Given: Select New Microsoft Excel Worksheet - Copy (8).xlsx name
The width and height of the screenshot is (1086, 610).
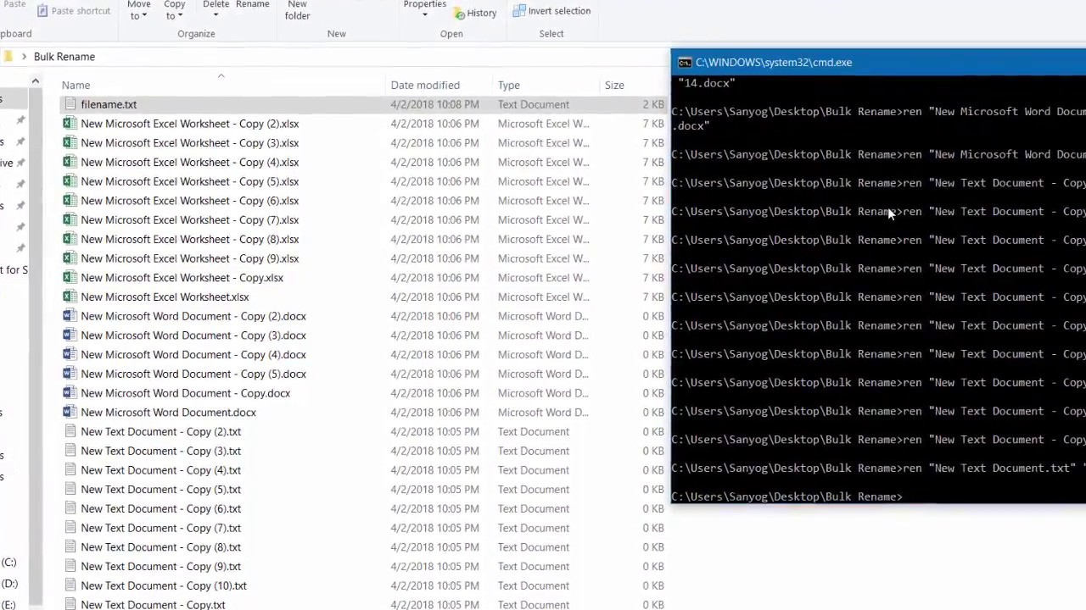Looking at the screenshot, I should [x=190, y=239].
